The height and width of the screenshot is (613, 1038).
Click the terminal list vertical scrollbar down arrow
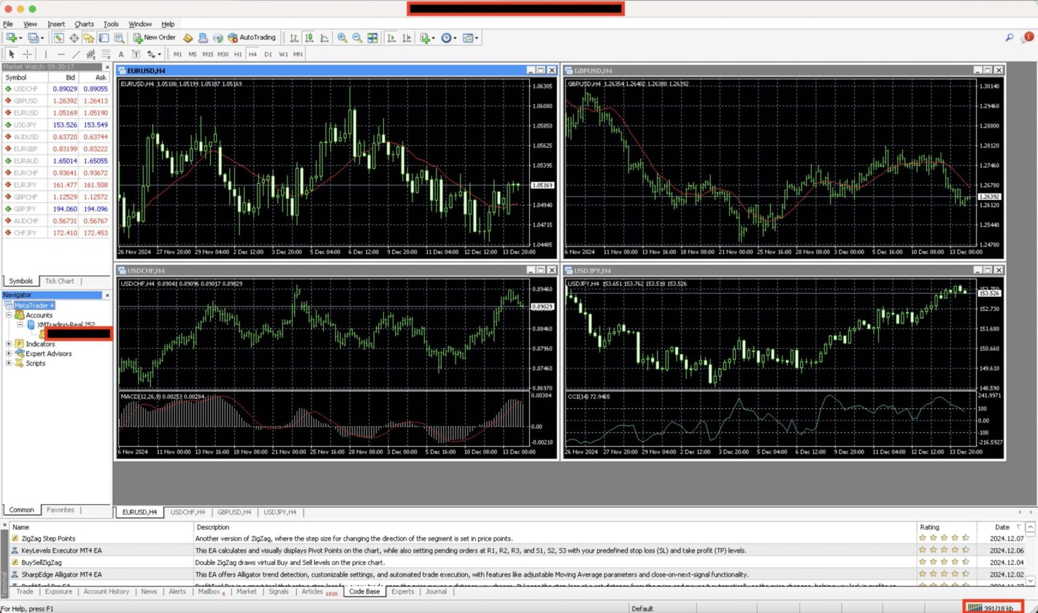pyautogui.click(x=1030, y=581)
